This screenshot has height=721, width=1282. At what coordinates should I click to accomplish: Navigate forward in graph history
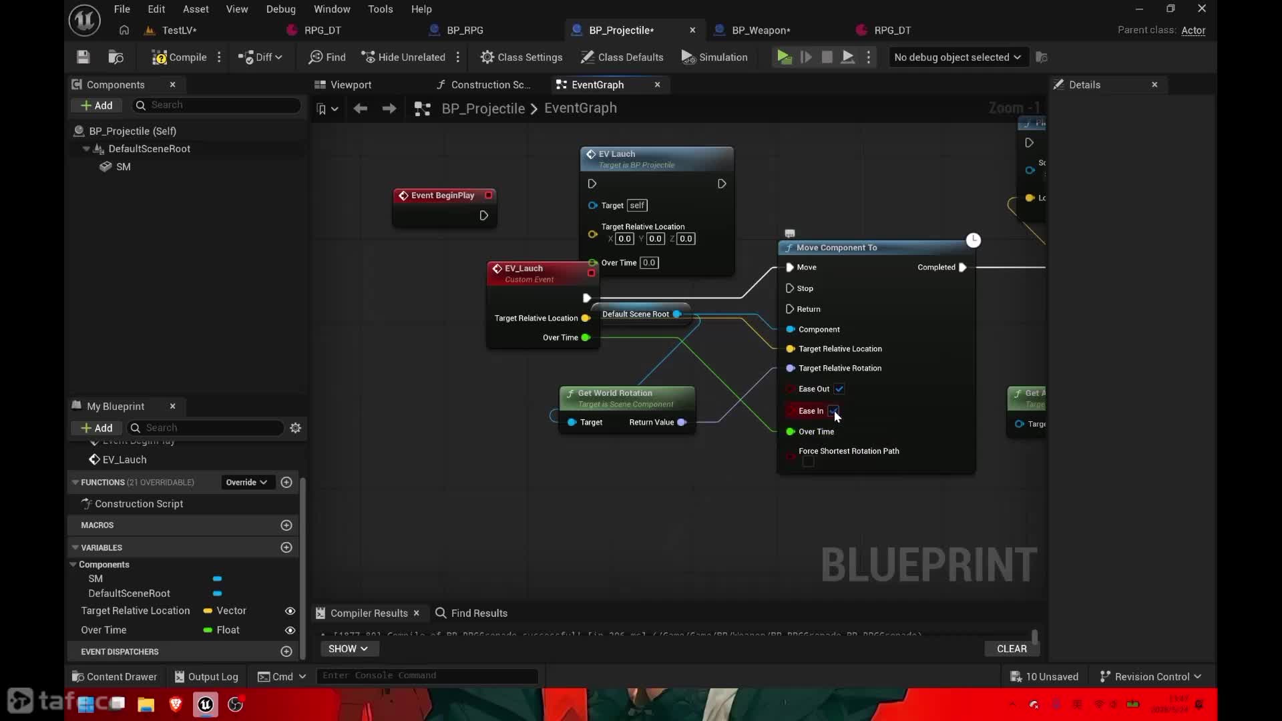(x=389, y=109)
